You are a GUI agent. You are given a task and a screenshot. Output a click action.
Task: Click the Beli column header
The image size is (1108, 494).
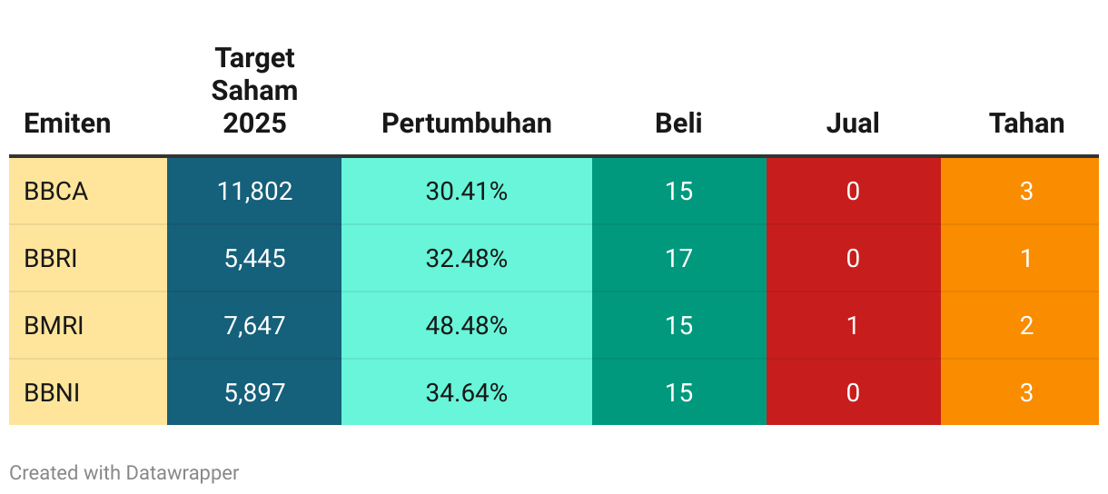[679, 123]
